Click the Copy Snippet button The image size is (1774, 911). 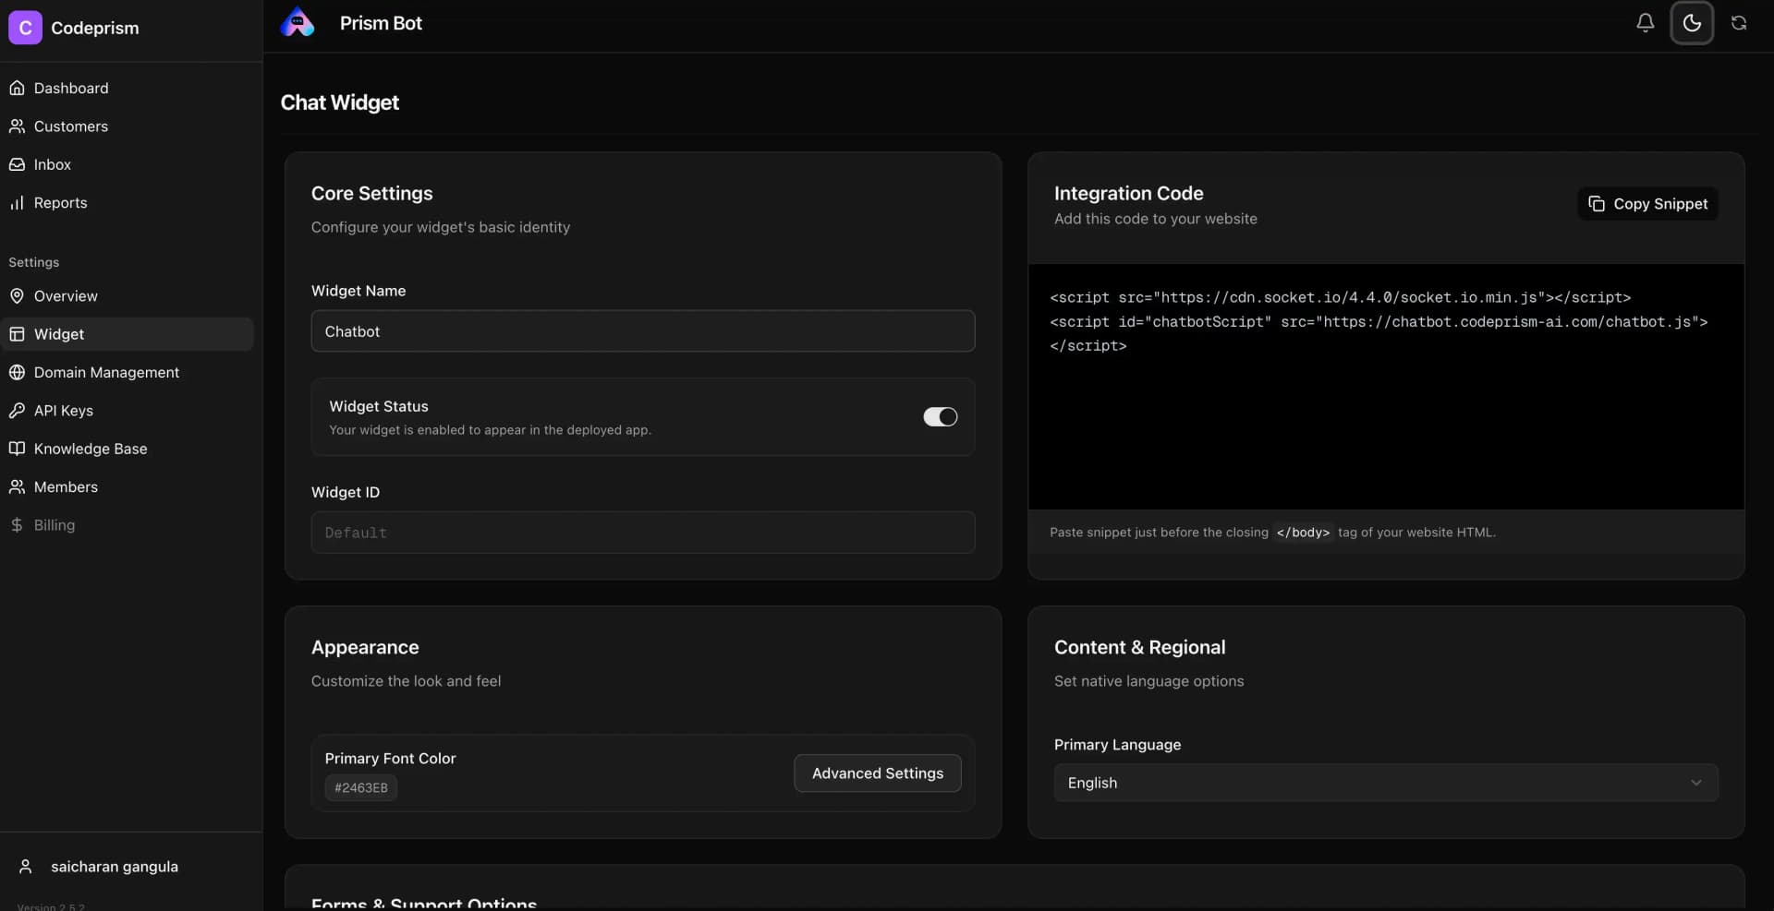point(1647,204)
